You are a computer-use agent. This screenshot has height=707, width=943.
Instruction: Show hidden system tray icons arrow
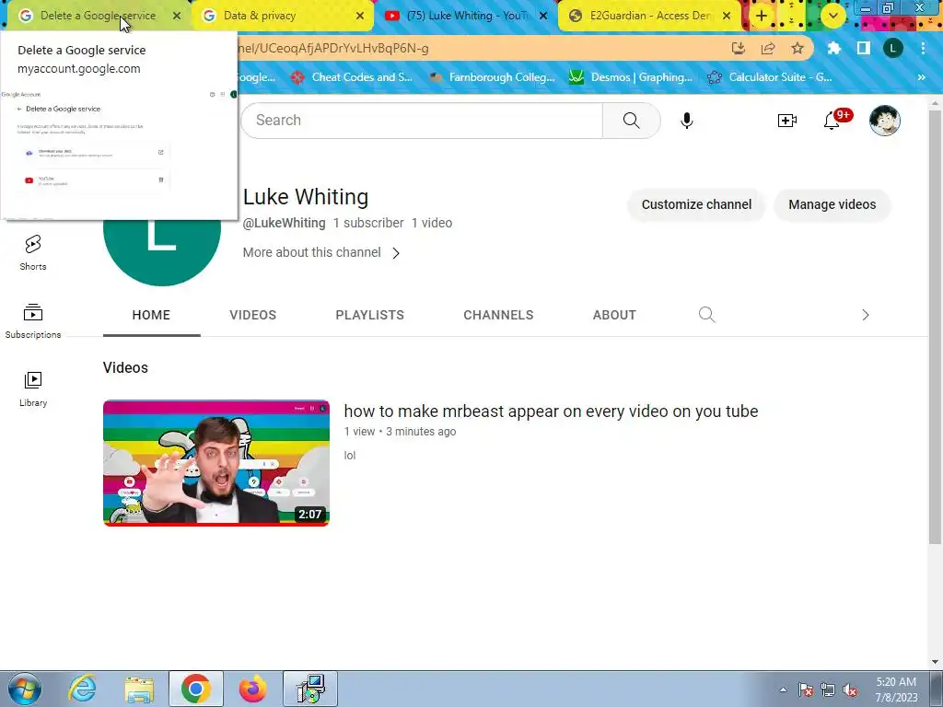(x=783, y=690)
